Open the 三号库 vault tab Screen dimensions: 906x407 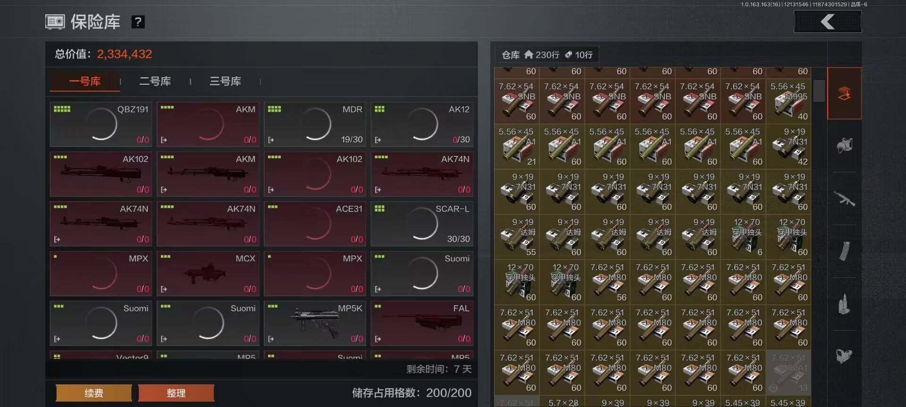(x=225, y=81)
